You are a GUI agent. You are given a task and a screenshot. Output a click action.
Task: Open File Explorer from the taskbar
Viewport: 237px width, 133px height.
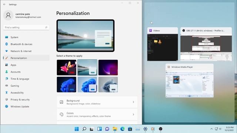(x=115, y=129)
